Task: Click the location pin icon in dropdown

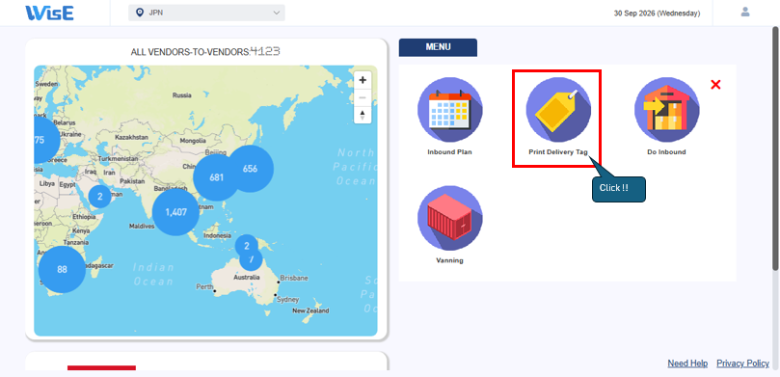Action: click(x=139, y=13)
